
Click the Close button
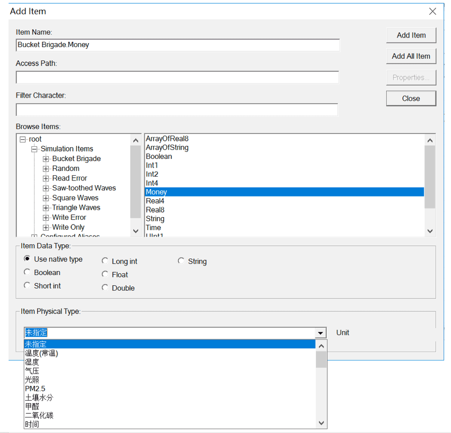click(411, 99)
